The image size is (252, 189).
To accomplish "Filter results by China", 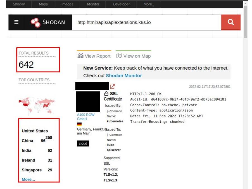I will tap(27, 141).
